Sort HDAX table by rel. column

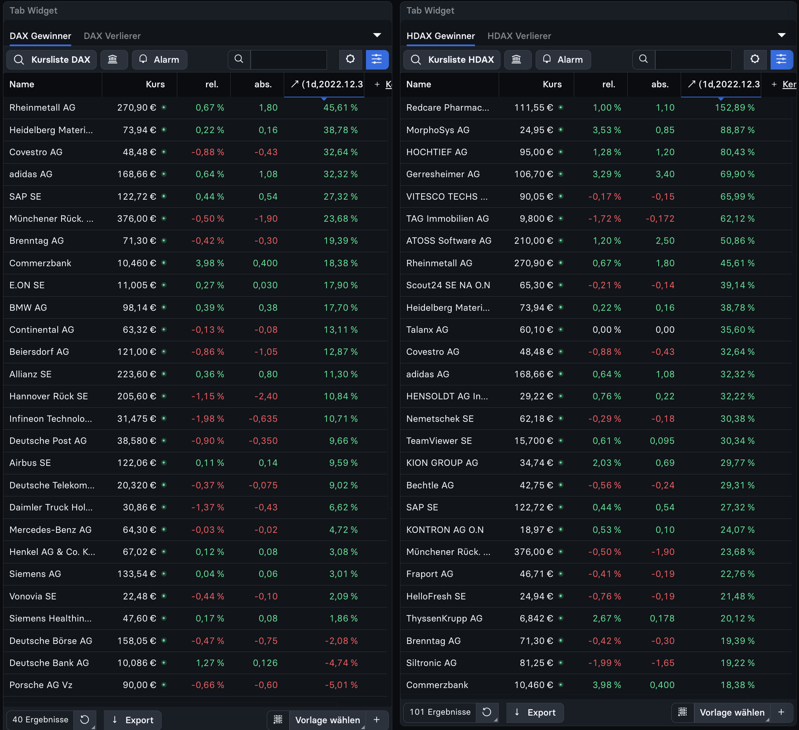(x=601, y=84)
